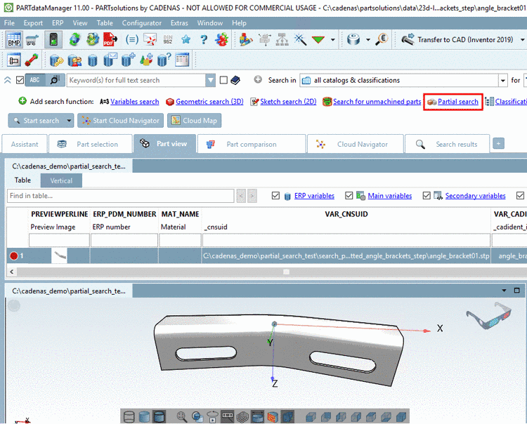Screen dimensions: 527x424
Task: Collapse the search panel double chevron
Action: (8, 80)
